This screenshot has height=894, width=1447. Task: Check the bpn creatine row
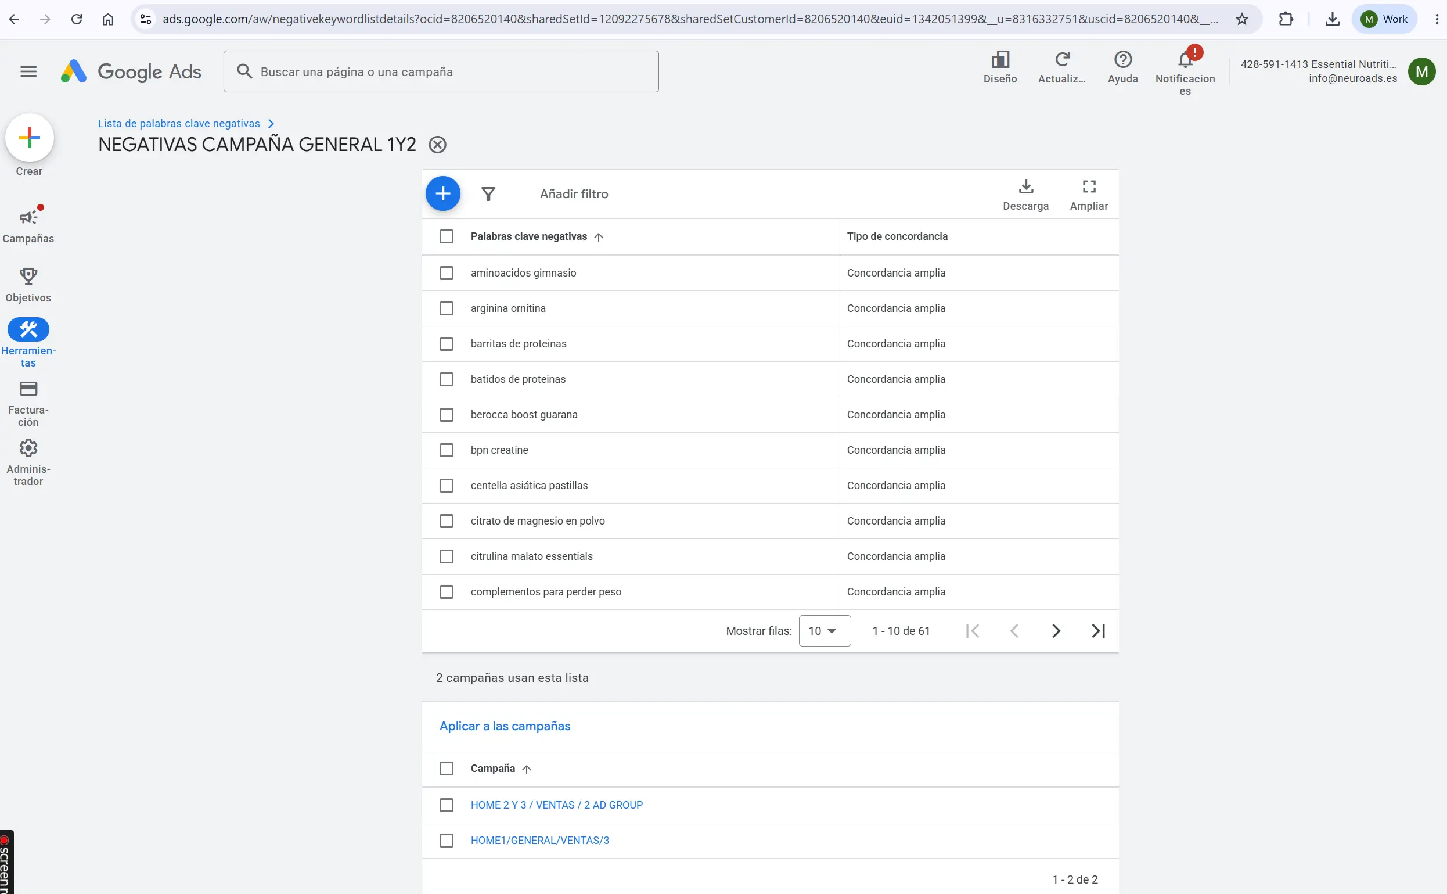click(x=447, y=451)
